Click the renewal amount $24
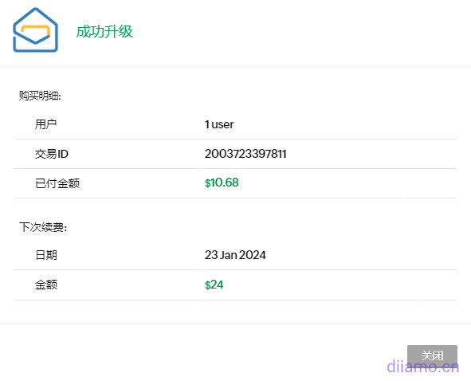Image resolution: width=471 pixels, height=381 pixels. (214, 285)
